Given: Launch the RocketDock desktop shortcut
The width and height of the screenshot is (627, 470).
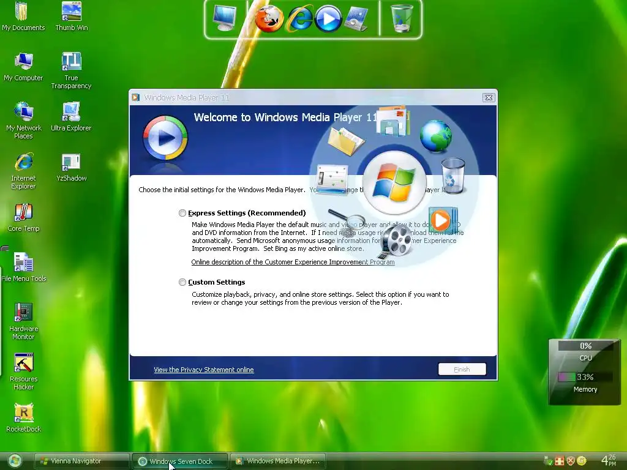Looking at the screenshot, I should click(23, 417).
